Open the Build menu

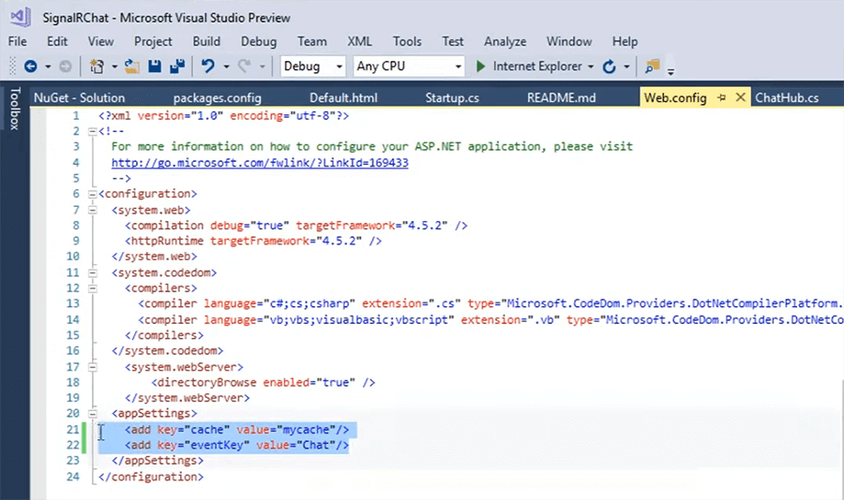click(x=206, y=41)
